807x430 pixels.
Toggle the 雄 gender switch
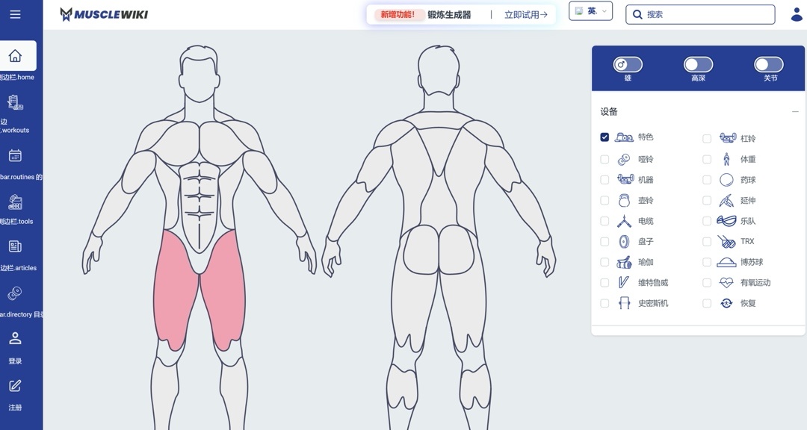pos(628,65)
